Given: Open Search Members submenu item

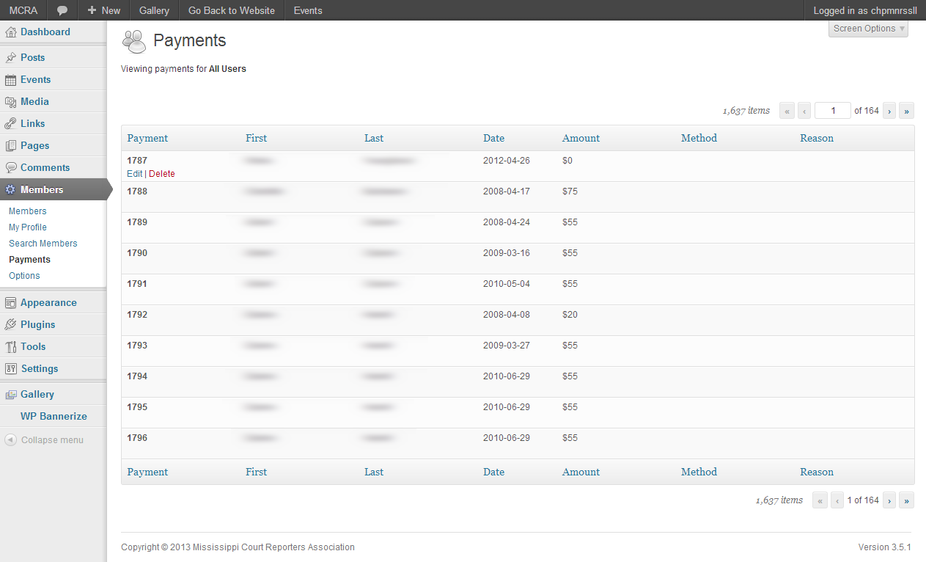Looking at the screenshot, I should [43, 244].
